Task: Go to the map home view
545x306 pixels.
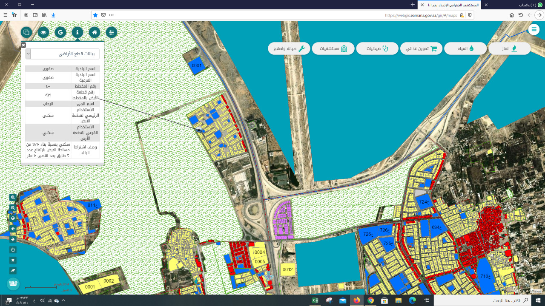Action: [x=95, y=32]
